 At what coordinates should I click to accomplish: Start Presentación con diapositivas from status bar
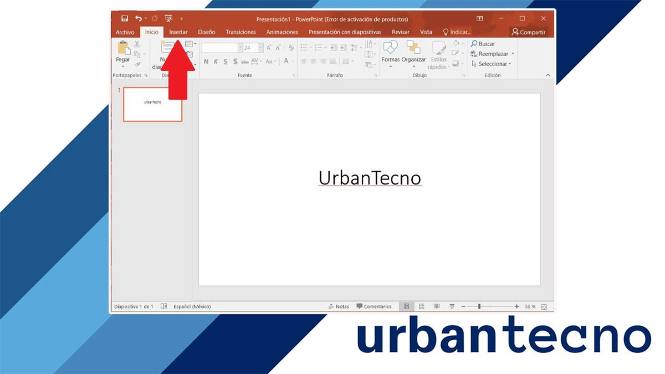click(451, 306)
